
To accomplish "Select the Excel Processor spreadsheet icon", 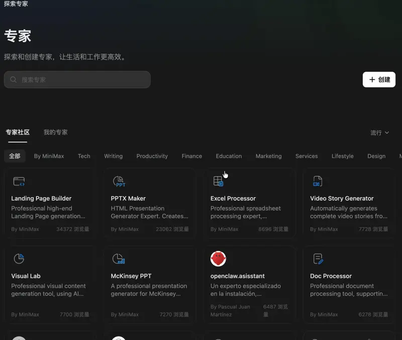I will pos(218,181).
